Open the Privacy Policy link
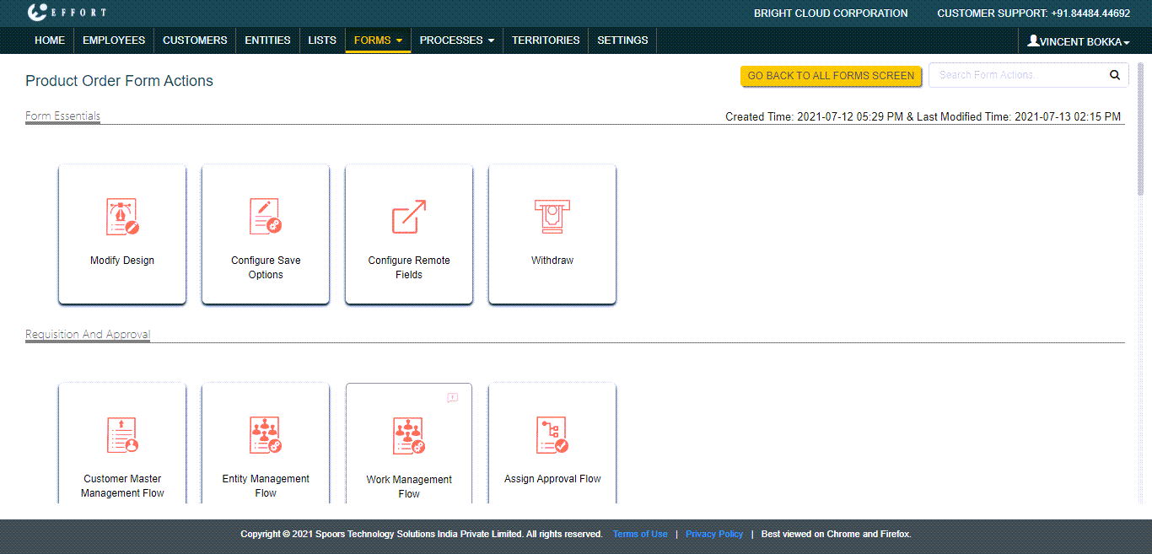1152x554 pixels. click(714, 535)
